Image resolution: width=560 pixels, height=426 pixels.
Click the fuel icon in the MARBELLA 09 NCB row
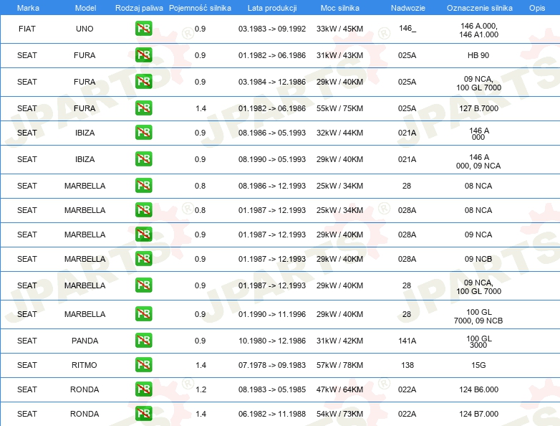tap(143, 259)
